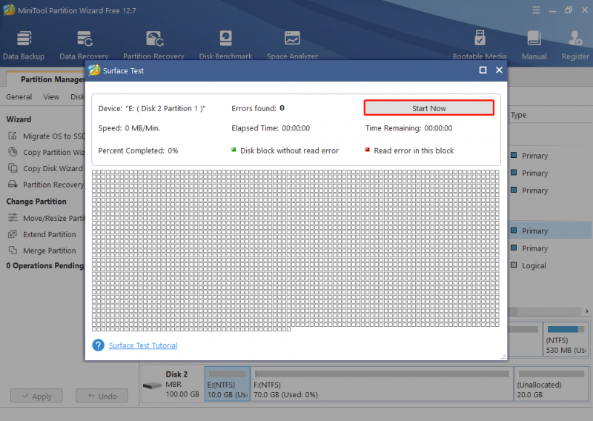Click the blue help question mark icon

pos(98,345)
